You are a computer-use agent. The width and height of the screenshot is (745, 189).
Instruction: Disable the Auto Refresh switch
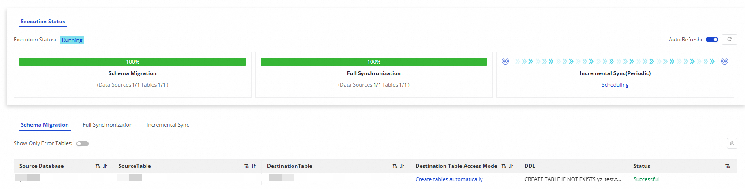(712, 40)
